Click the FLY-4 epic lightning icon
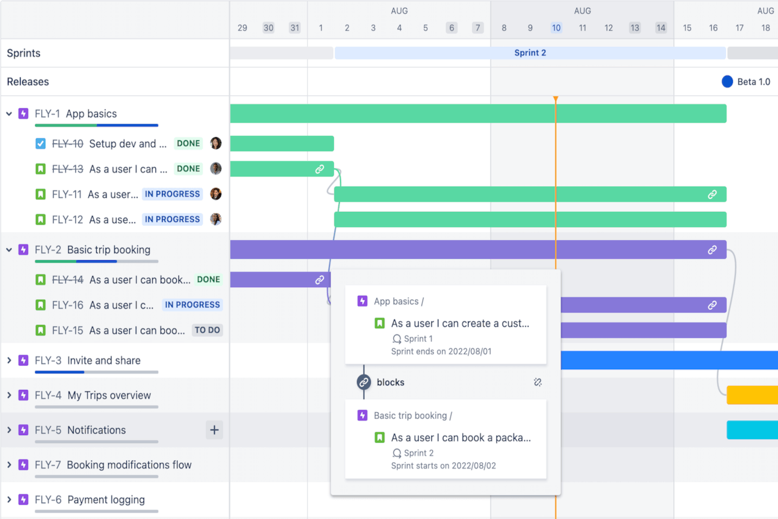Viewport: 778px width, 519px height. (23, 395)
